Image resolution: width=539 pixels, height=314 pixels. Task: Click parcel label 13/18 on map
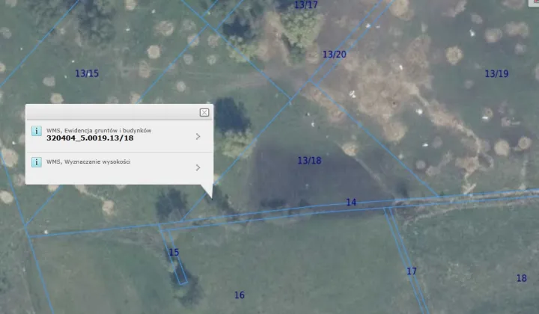click(309, 161)
